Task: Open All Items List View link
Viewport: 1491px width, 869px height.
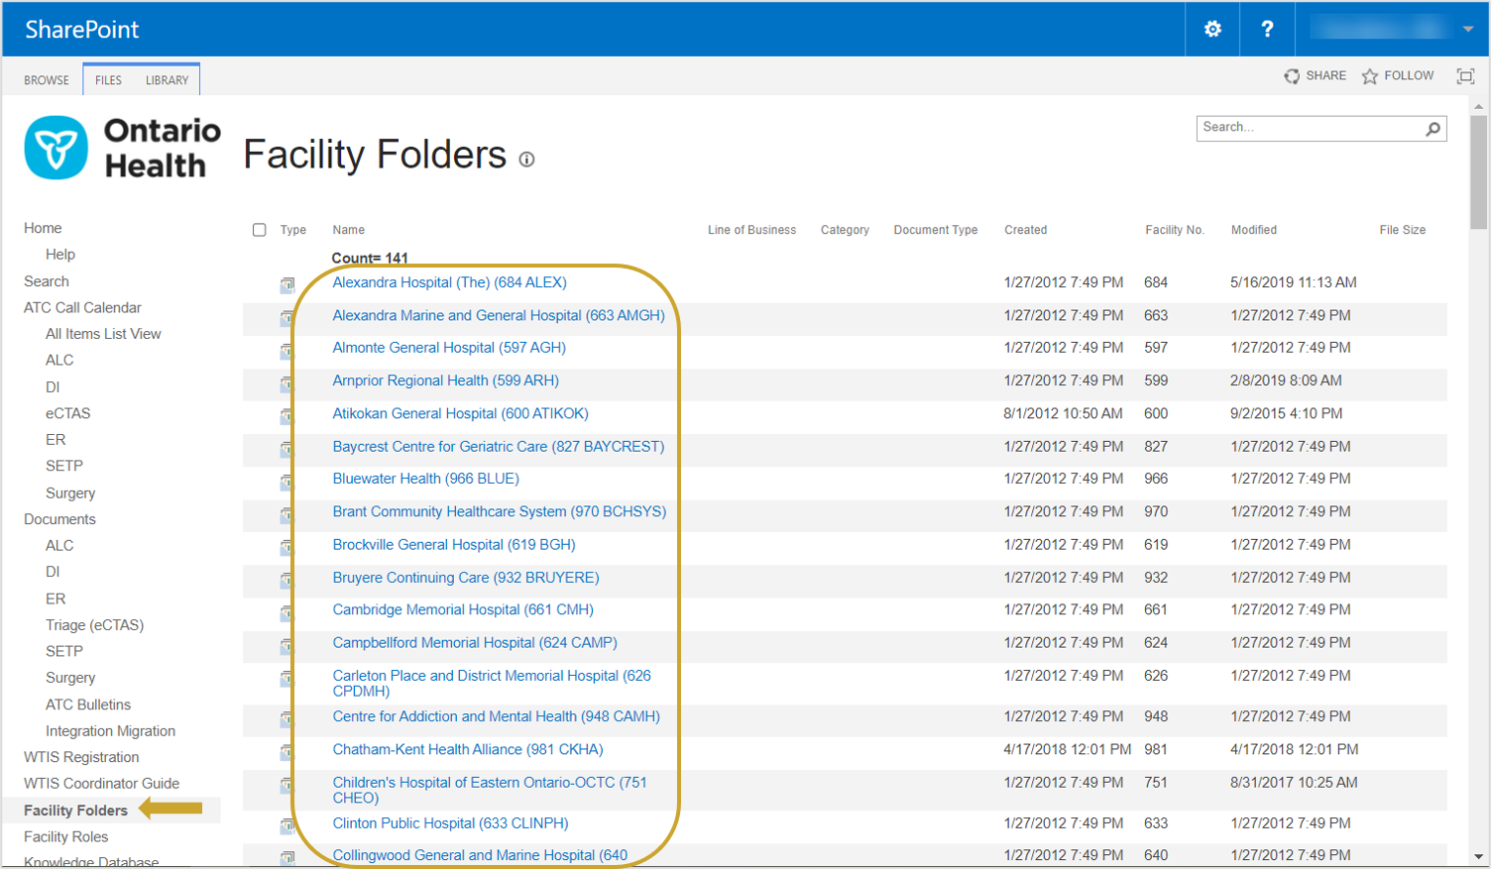Action: click(103, 334)
